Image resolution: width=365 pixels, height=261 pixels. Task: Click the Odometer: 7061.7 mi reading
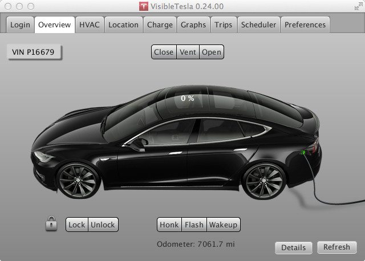tap(196, 244)
